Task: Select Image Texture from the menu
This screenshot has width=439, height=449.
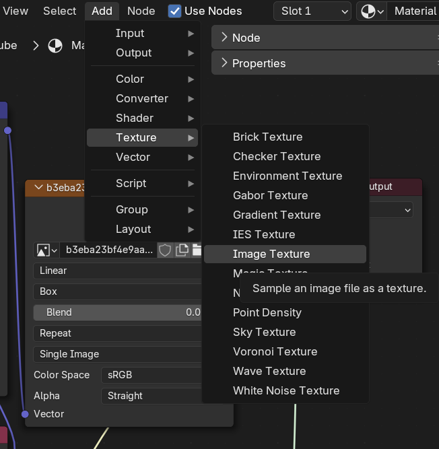Action: pos(271,254)
